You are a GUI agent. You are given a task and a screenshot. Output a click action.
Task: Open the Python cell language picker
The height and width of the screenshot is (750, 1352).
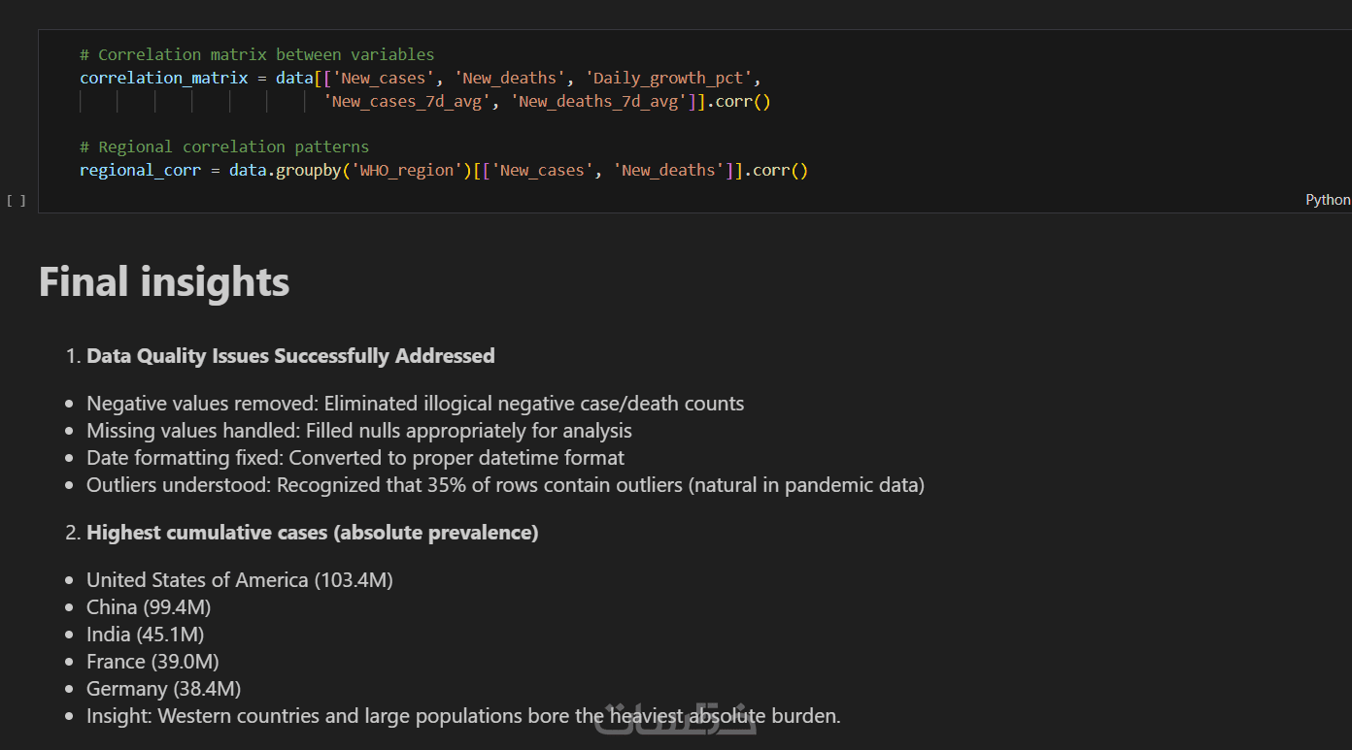(x=1327, y=200)
